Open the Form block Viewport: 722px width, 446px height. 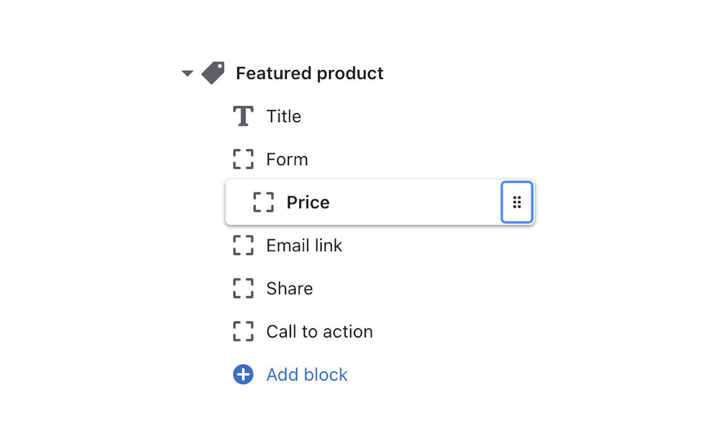tap(287, 159)
